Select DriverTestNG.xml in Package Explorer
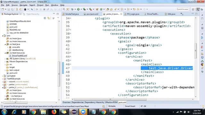 point(20,56)
